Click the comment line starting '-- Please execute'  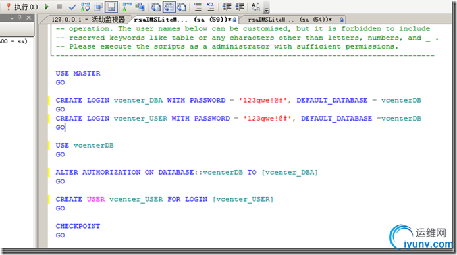point(227,47)
